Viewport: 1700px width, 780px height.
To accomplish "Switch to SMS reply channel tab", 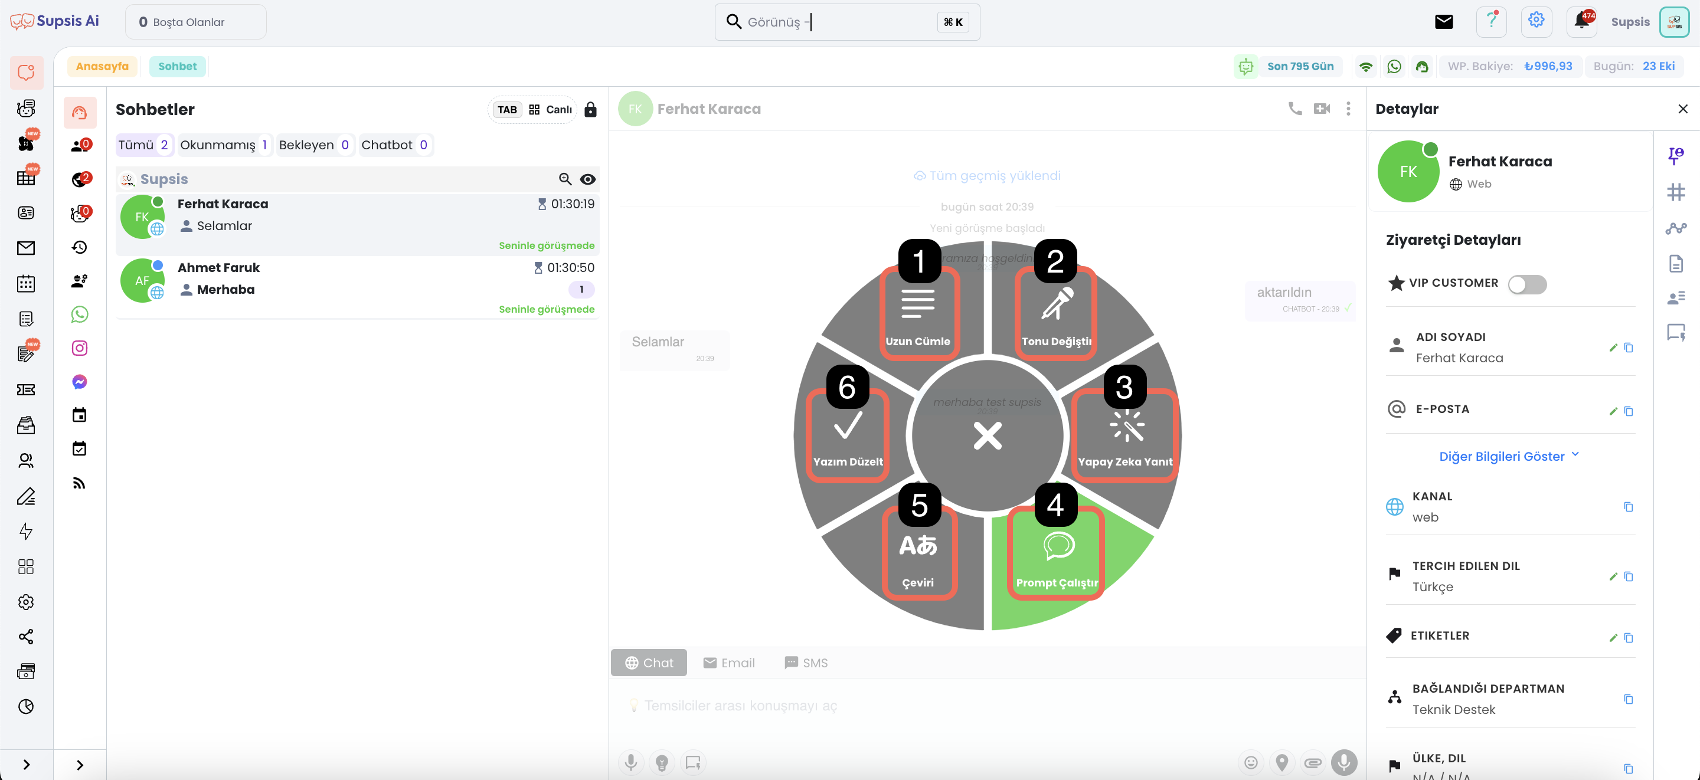I will click(806, 663).
